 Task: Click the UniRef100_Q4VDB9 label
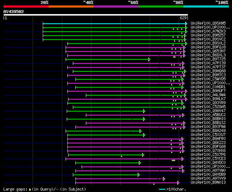208,175
